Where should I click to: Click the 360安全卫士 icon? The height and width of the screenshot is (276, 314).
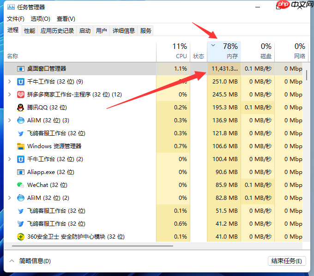point(21,237)
